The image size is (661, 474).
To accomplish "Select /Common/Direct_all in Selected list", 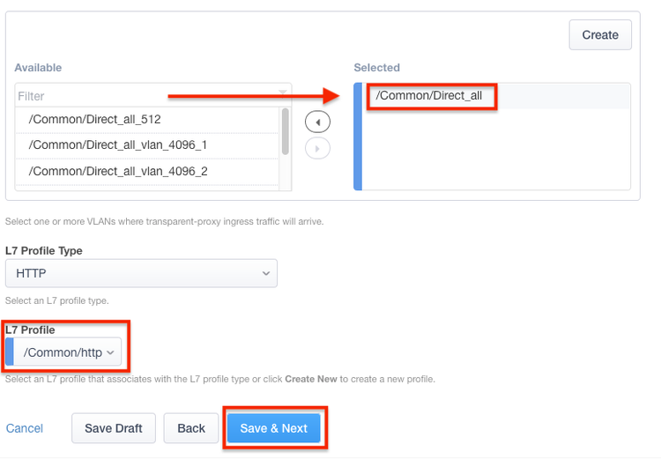I will [429, 95].
